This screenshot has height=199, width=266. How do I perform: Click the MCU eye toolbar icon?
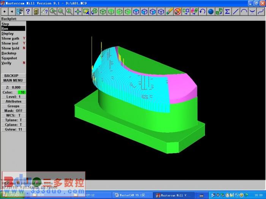point(19,11)
